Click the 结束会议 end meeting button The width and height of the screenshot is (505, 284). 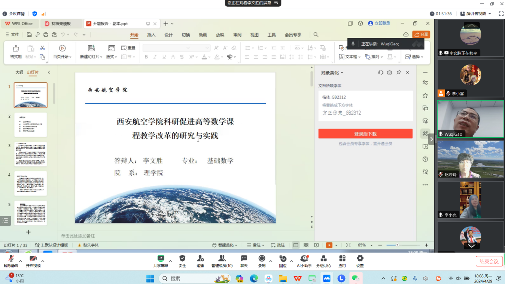click(489, 262)
